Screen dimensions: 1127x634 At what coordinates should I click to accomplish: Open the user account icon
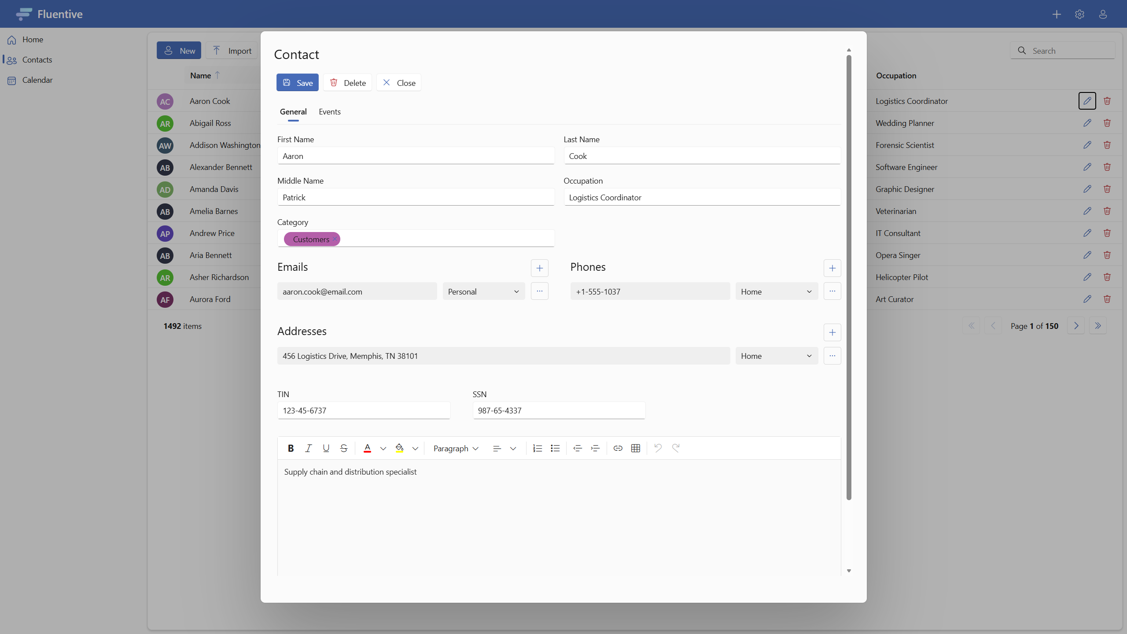1103,14
